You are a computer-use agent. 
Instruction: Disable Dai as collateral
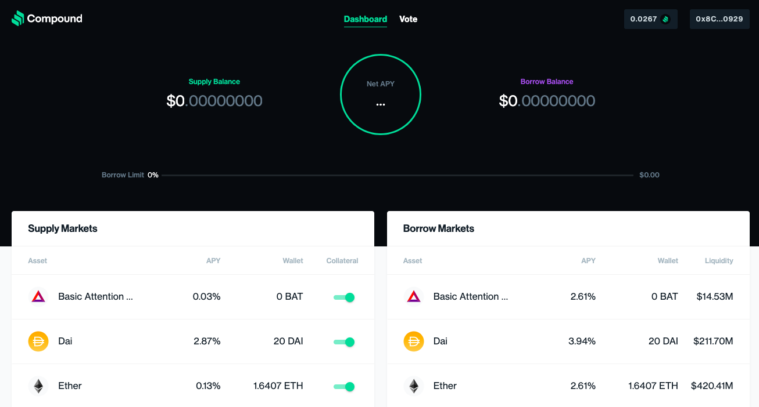point(344,342)
